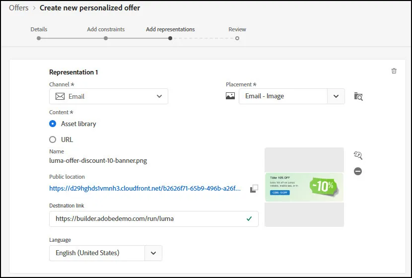Click the envelope icon in Channel field
This screenshot has height=278, width=412.
(x=60, y=96)
